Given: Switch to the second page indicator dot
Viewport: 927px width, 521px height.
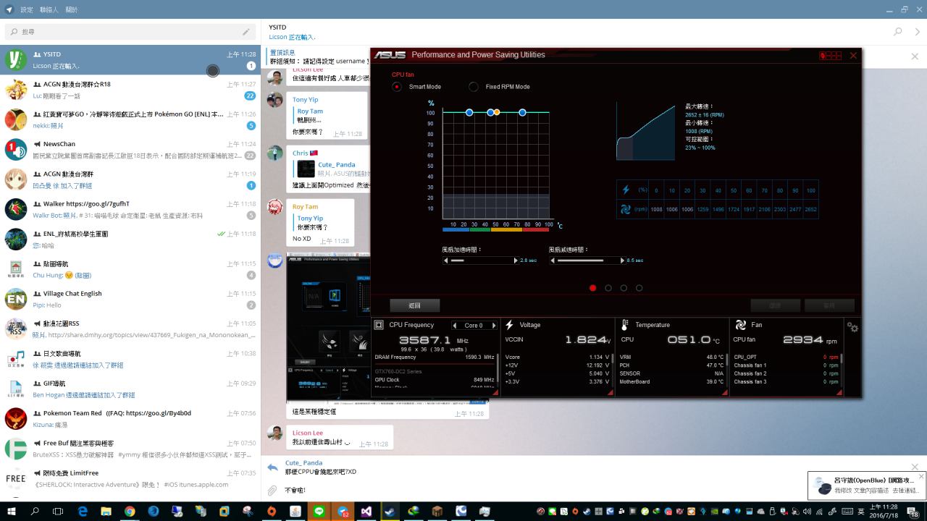Looking at the screenshot, I should (608, 288).
